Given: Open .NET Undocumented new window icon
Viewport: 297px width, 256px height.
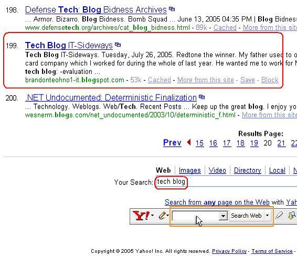Looking at the screenshot, I should [x=201, y=97].
